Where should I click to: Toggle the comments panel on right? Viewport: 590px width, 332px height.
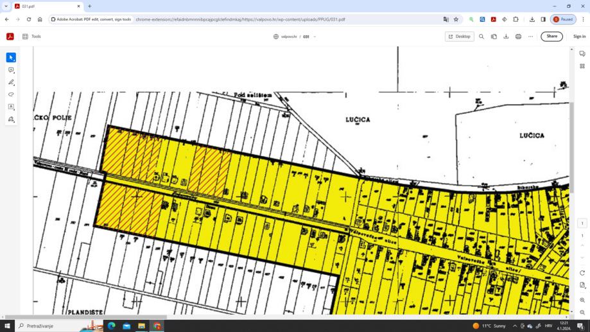582,54
